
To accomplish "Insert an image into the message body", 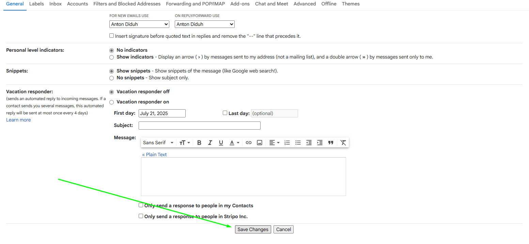I will [x=259, y=143].
